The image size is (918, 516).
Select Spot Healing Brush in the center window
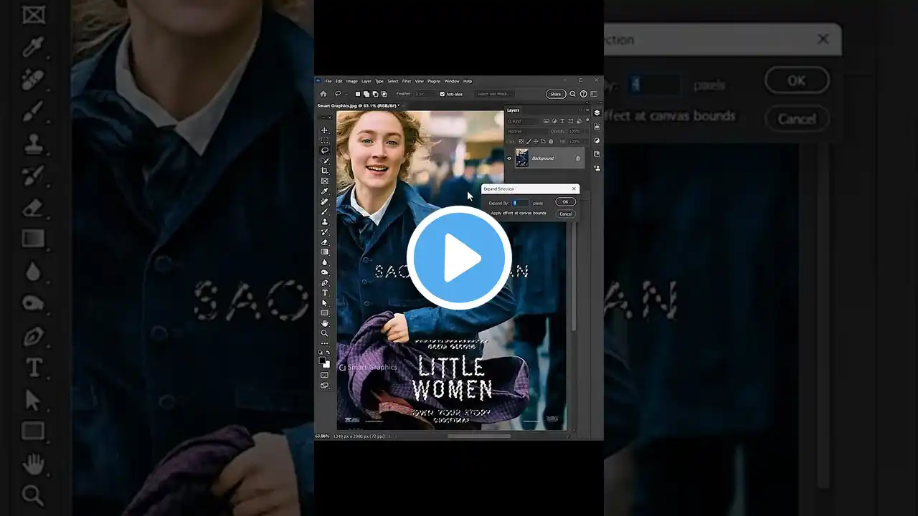click(324, 201)
